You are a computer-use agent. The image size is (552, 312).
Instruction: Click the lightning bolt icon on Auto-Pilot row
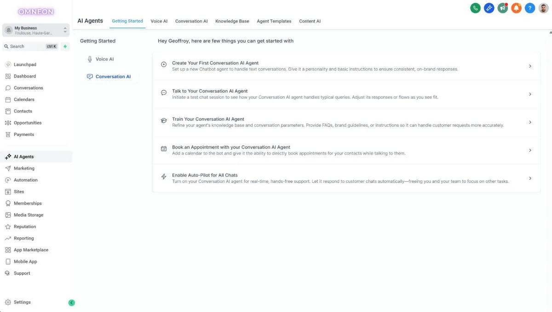pos(164,177)
